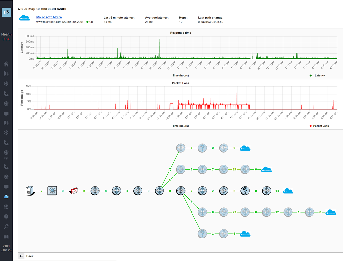Click the router node right after firewall
The height and width of the screenshot is (261, 348).
click(x=95, y=191)
